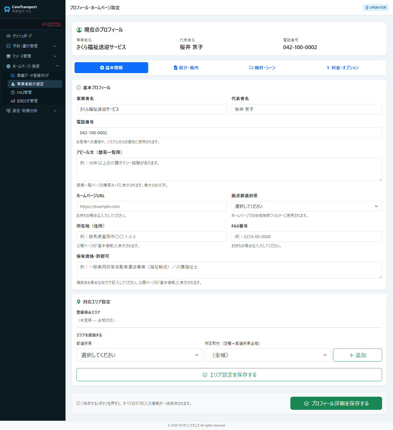
Task: Click プロフィール詳細を保存する button
Action: click(x=336, y=403)
